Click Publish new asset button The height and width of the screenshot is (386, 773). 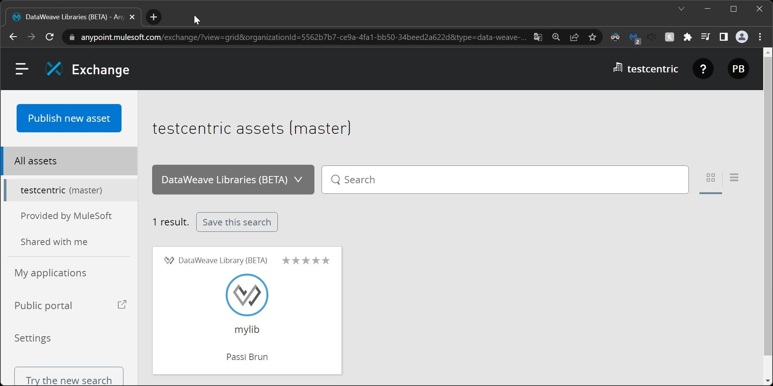(x=69, y=118)
